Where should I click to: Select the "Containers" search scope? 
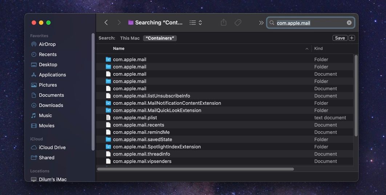coord(160,38)
